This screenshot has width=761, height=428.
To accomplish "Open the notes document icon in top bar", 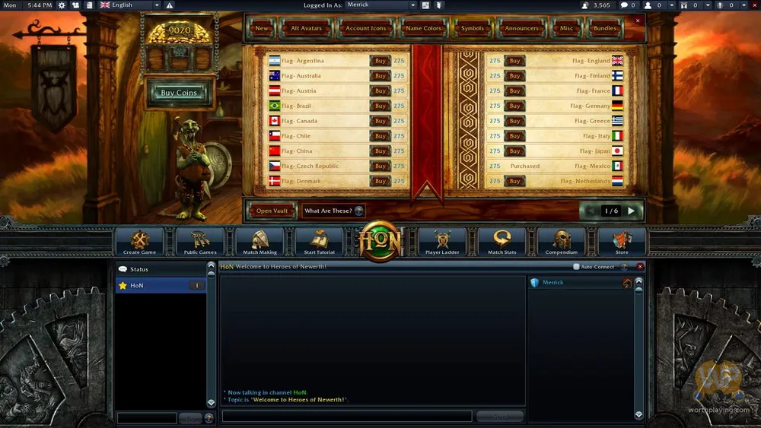I will [x=89, y=5].
